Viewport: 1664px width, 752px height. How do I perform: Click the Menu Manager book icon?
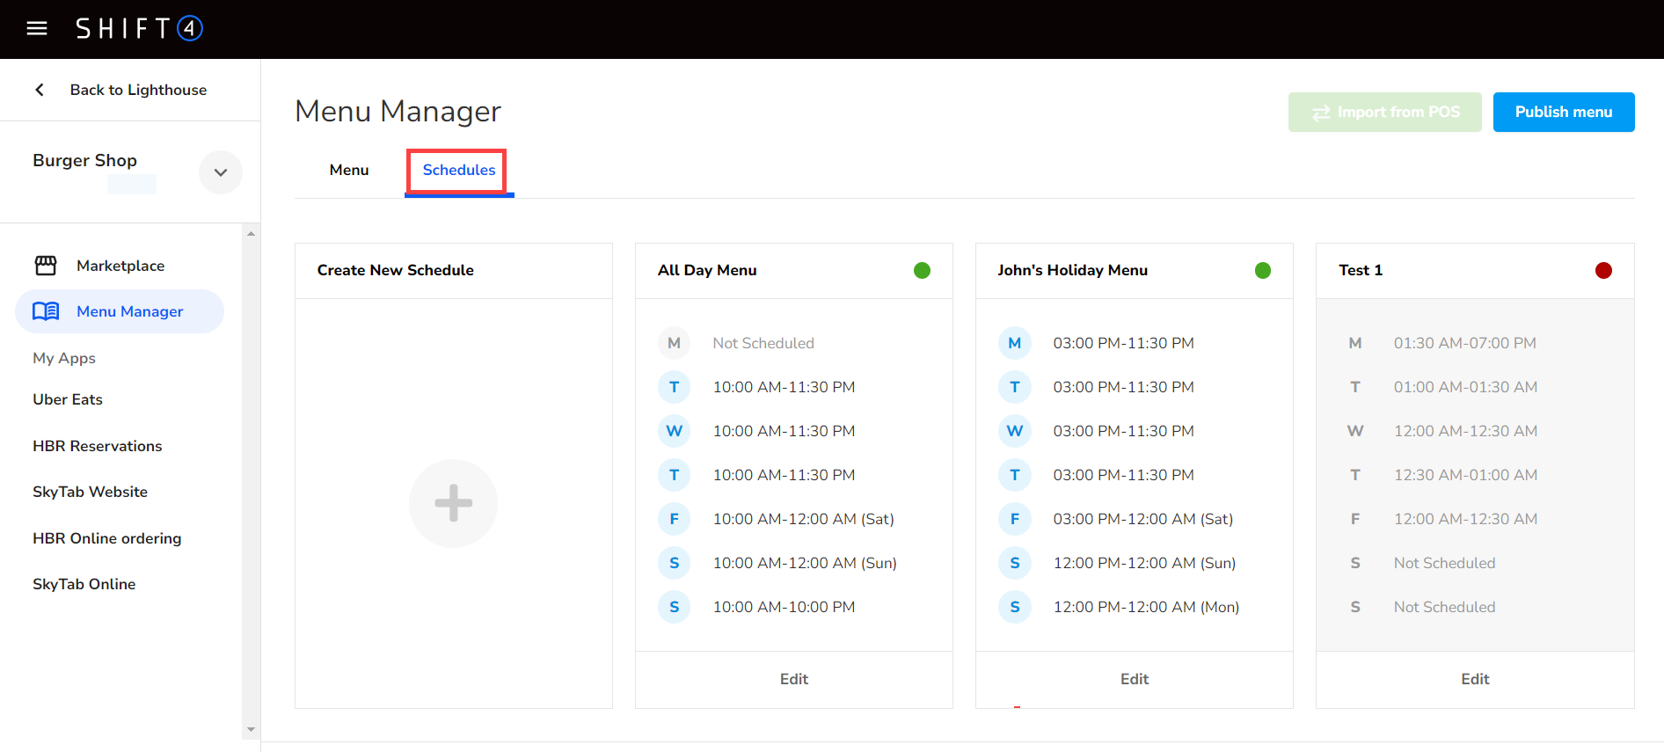point(46,311)
